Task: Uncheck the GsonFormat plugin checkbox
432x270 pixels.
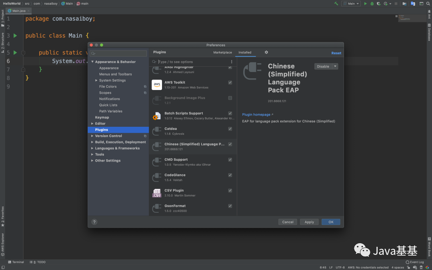Action: click(x=230, y=206)
